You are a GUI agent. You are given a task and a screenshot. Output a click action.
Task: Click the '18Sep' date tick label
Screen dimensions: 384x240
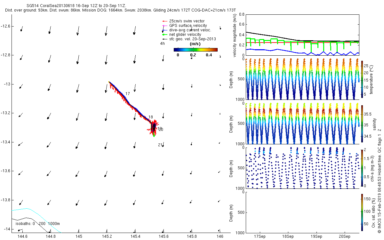coord(288,237)
